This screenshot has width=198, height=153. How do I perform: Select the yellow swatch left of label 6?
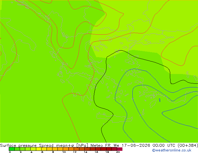39,149
